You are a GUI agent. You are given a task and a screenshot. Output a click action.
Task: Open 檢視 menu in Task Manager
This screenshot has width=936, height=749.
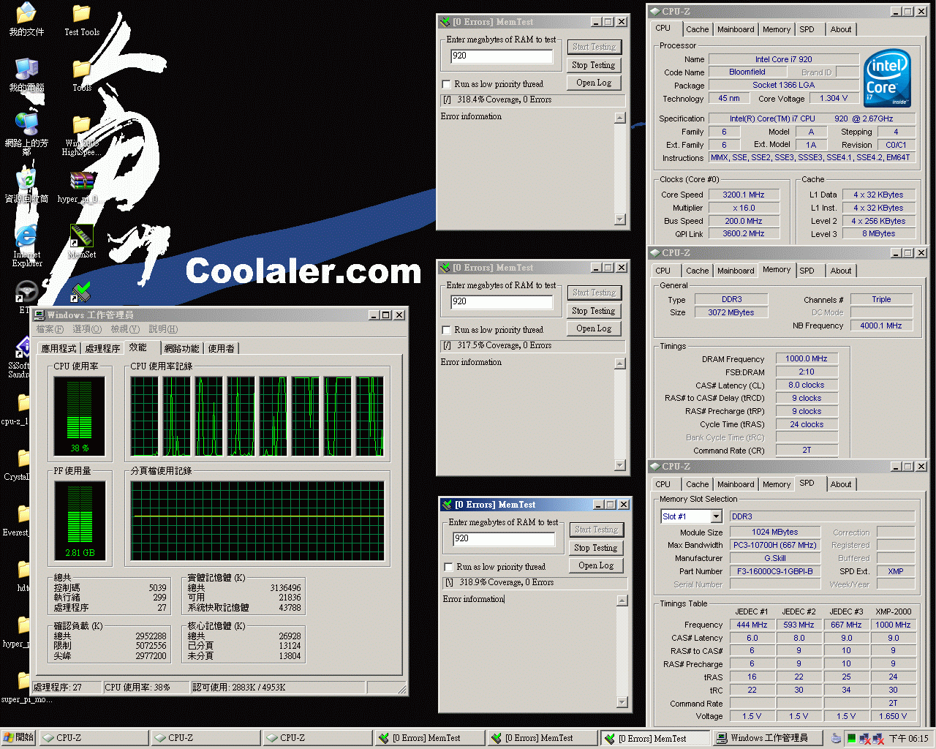(125, 330)
